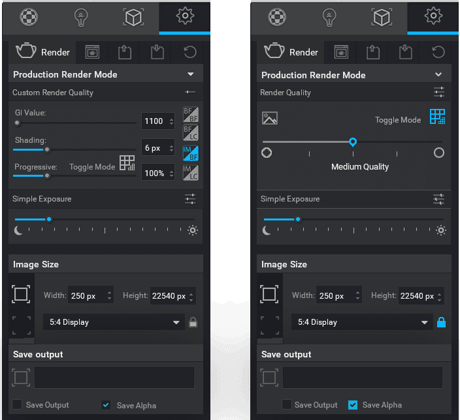Click Render teapot button in left panel
The image size is (460, 420).
pyautogui.click(x=42, y=52)
